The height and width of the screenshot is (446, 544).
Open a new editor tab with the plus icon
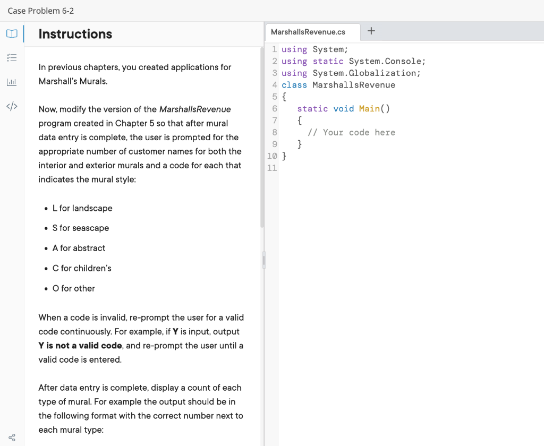[x=371, y=31]
